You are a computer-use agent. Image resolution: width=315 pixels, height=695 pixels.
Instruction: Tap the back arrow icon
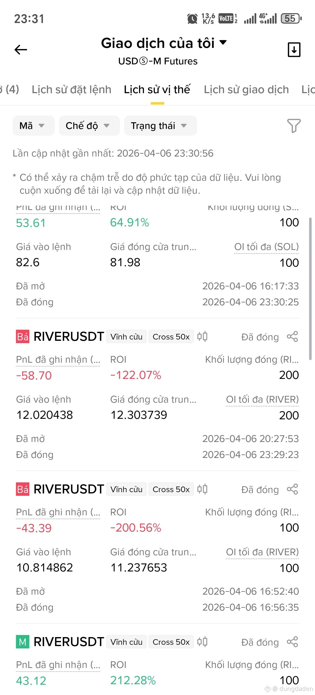(21, 50)
